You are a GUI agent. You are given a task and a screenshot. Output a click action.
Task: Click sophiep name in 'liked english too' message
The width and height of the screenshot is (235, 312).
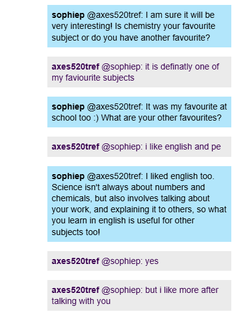pos(68,177)
